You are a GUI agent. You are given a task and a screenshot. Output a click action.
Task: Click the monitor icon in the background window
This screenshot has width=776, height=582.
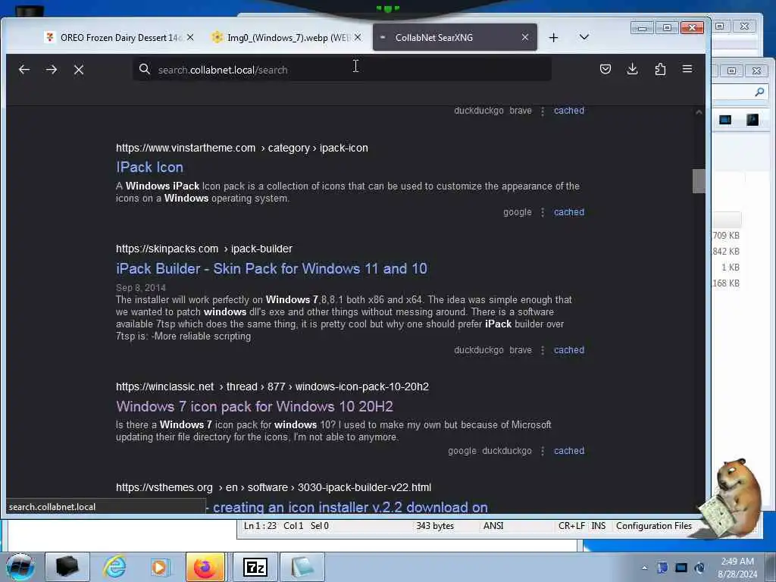point(725,120)
